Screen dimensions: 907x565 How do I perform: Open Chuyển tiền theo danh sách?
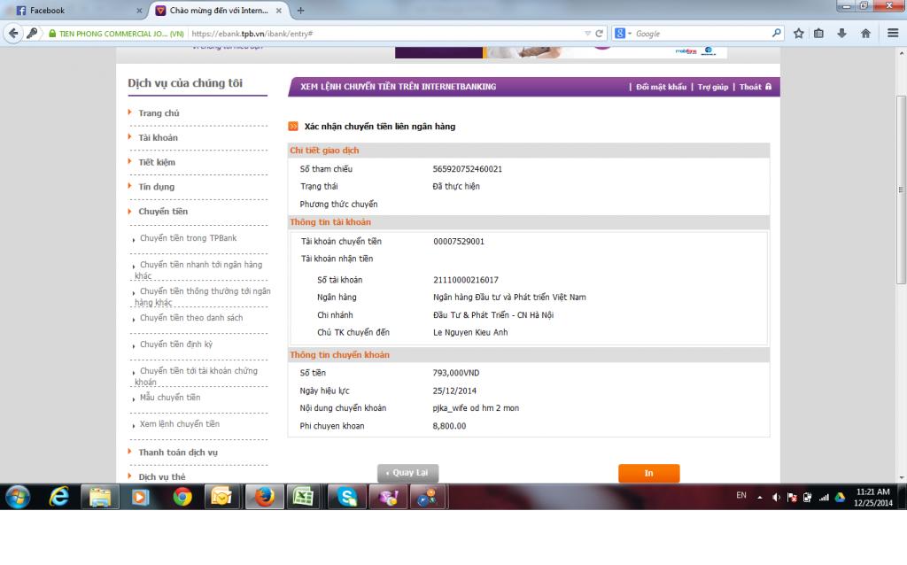[x=191, y=318]
